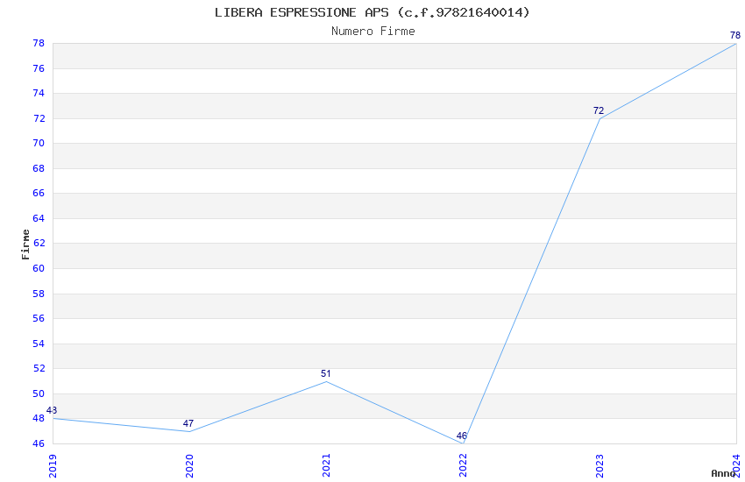This screenshot has width=745, height=482.
Task: Click the y-axis tick value 48
Action: point(39,418)
